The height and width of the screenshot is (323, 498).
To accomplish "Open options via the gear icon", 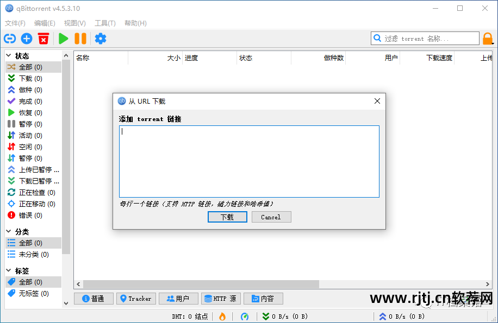I will 101,39.
